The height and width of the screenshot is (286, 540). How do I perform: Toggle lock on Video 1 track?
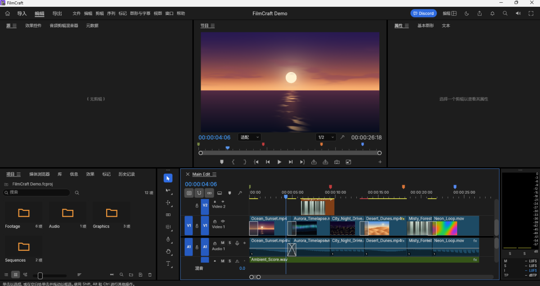(x=197, y=225)
